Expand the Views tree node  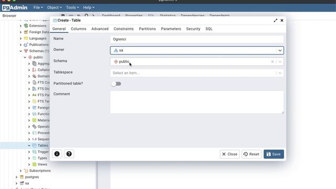pos(29,164)
